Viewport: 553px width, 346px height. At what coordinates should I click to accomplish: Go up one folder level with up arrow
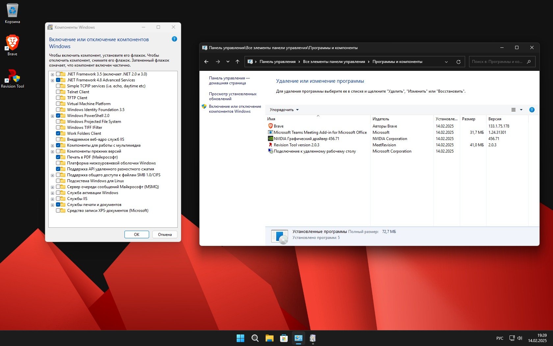click(x=237, y=62)
